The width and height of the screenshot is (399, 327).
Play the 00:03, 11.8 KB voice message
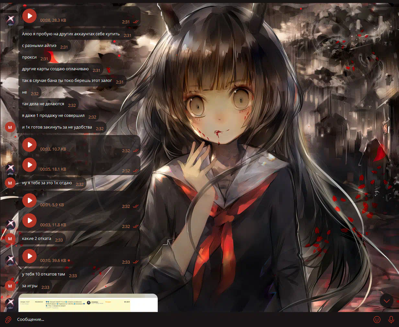coord(29,220)
